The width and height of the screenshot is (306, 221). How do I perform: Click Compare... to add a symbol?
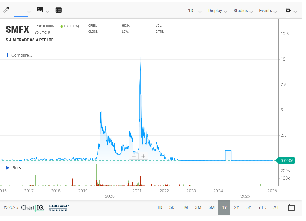(x=19, y=55)
